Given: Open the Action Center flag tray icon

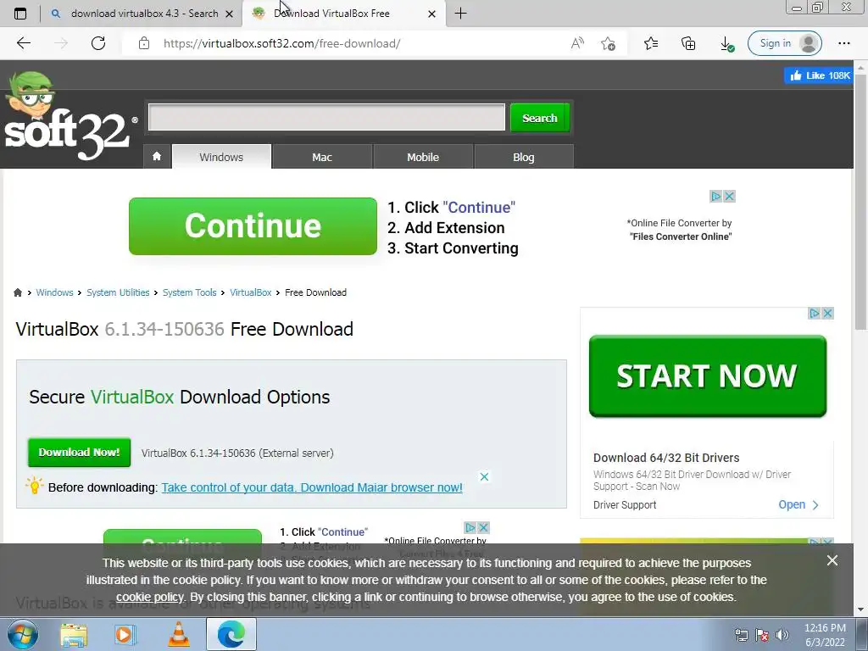Looking at the screenshot, I should [x=762, y=635].
